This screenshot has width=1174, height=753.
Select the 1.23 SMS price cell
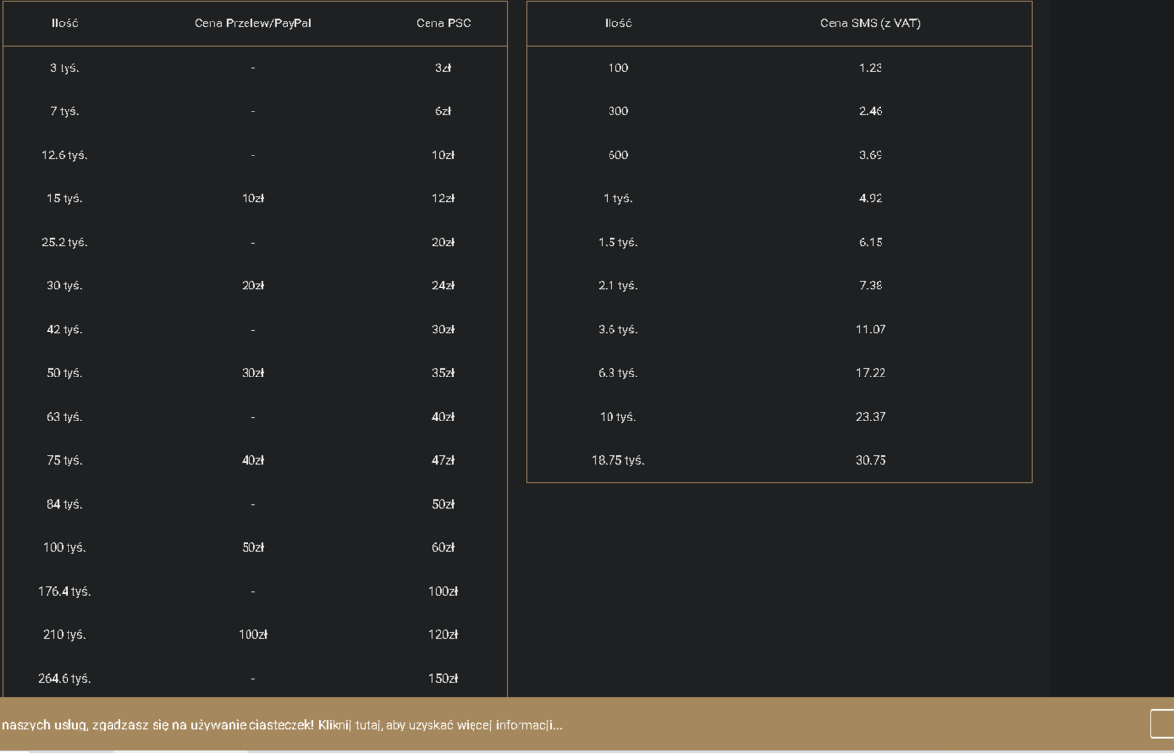[871, 67]
